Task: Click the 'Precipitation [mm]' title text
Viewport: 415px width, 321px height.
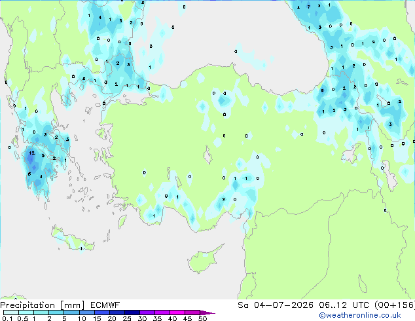Action: [43, 305]
